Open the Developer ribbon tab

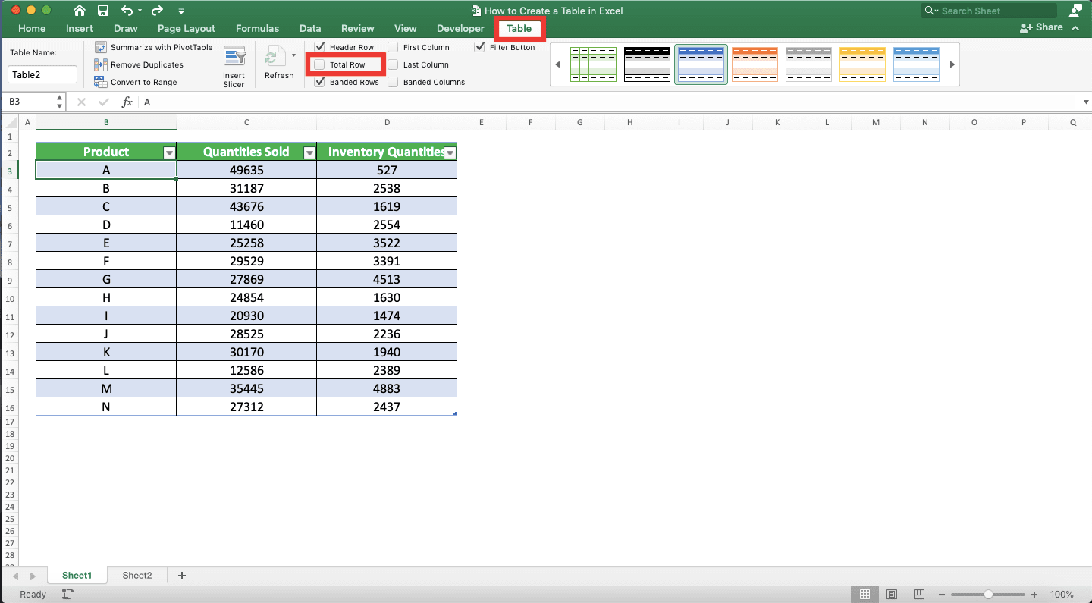coord(460,28)
